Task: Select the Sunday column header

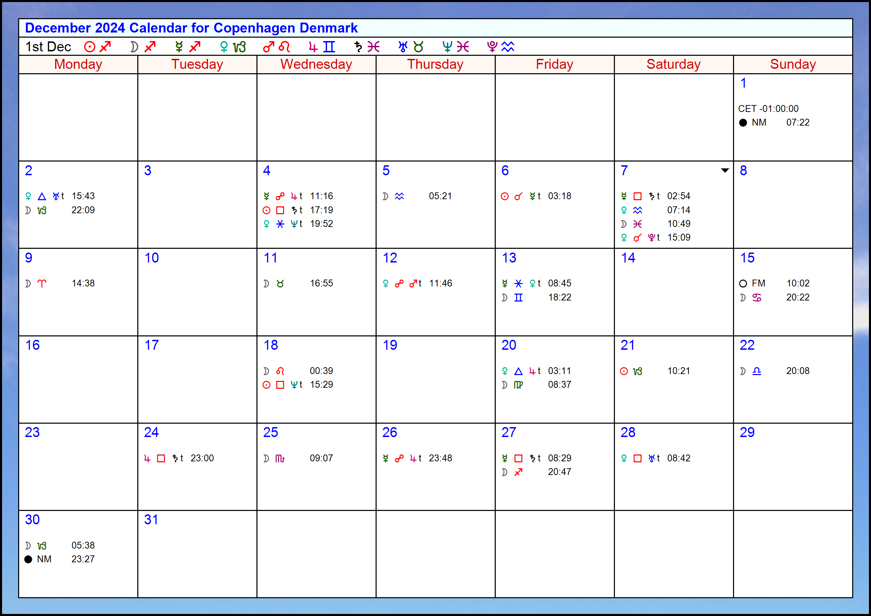Action: [x=793, y=64]
